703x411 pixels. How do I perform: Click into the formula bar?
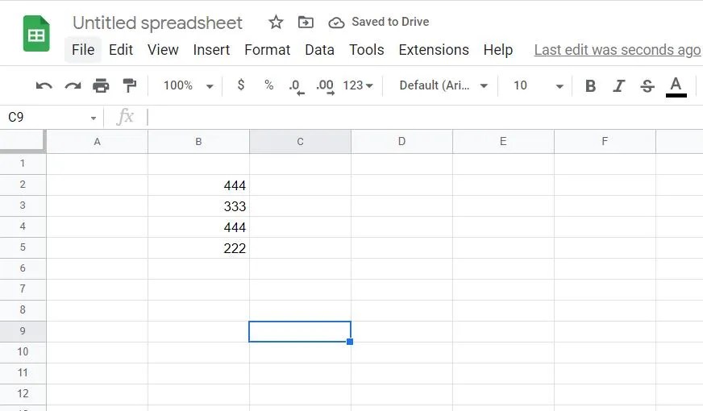(424, 118)
